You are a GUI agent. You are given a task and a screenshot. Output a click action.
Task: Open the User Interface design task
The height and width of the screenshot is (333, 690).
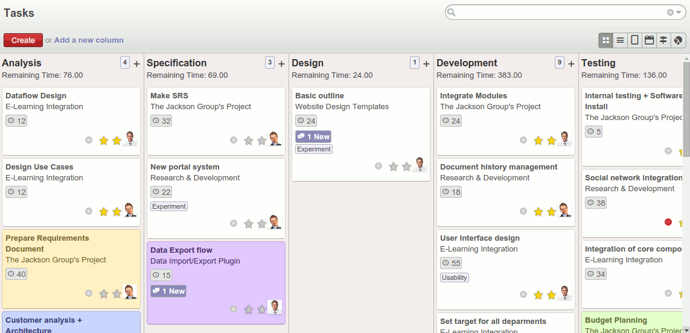(x=479, y=238)
